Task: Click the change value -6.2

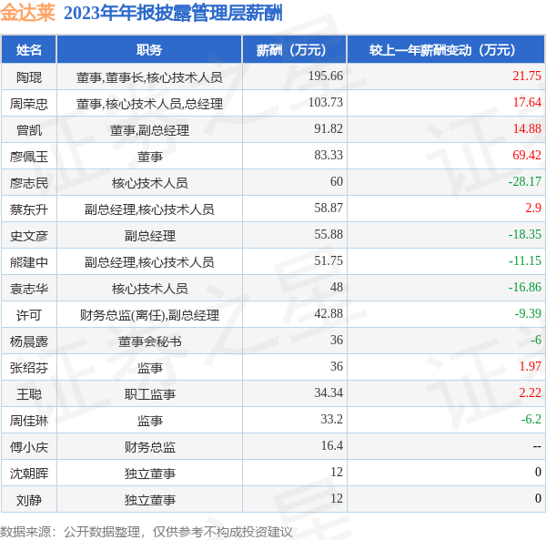Action: [x=531, y=419]
